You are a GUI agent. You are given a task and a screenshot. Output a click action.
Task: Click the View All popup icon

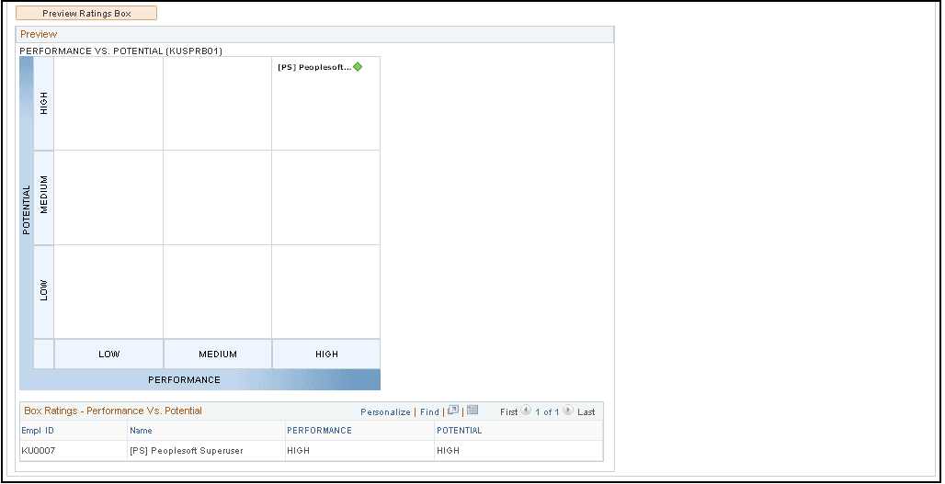tap(453, 411)
